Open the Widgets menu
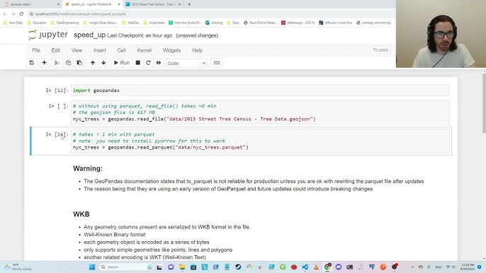The image size is (486, 273). click(171, 50)
